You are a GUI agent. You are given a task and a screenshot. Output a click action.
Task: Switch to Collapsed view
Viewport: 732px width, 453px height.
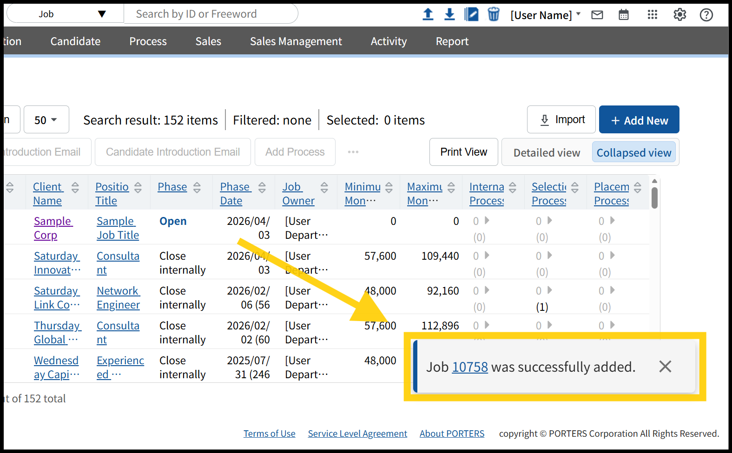pos(633,153)
